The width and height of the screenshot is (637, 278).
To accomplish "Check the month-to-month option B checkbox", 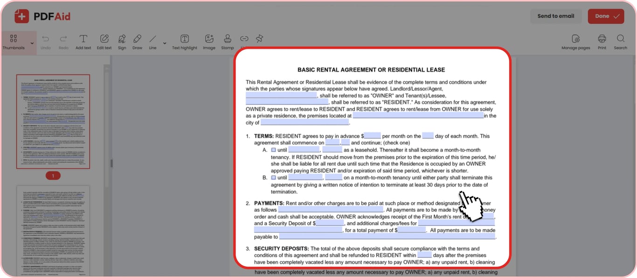I will 273,178.
